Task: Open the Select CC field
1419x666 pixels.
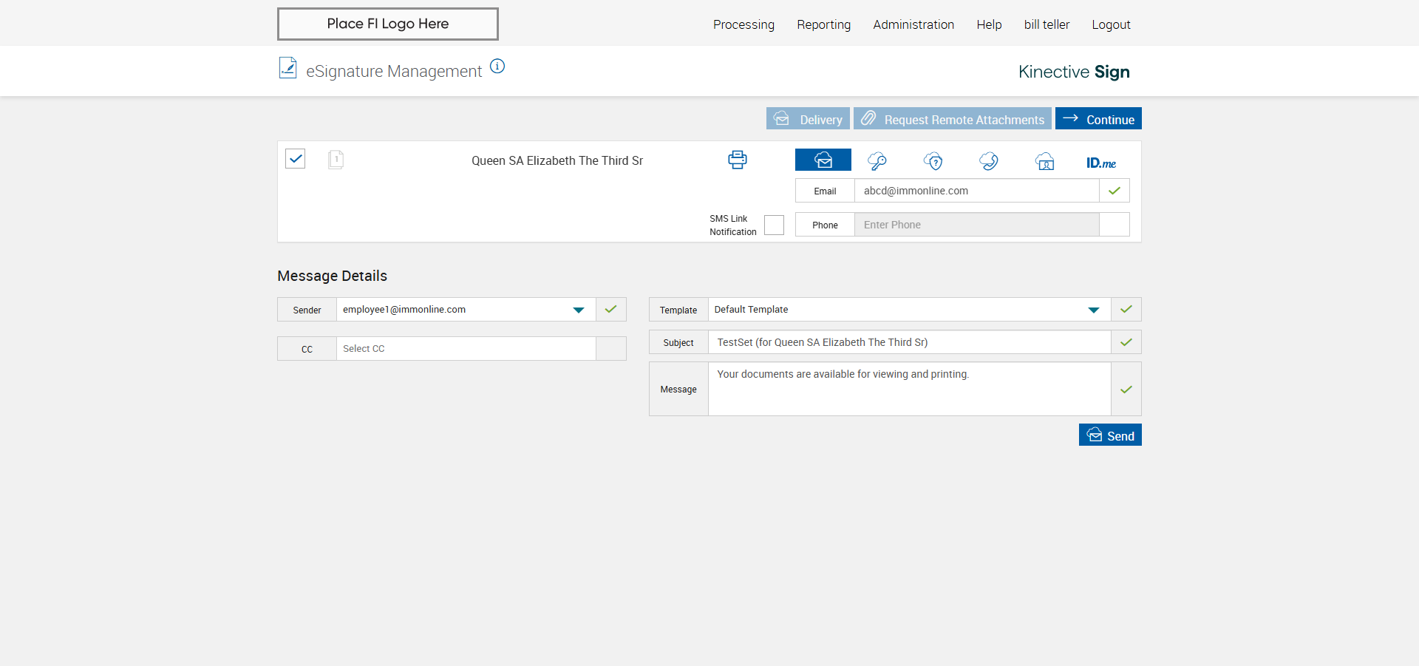Action: pos(466,349)
